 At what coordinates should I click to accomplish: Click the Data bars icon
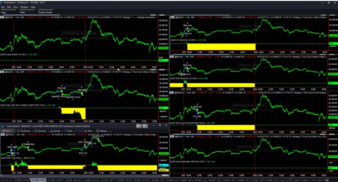point(85,131)
